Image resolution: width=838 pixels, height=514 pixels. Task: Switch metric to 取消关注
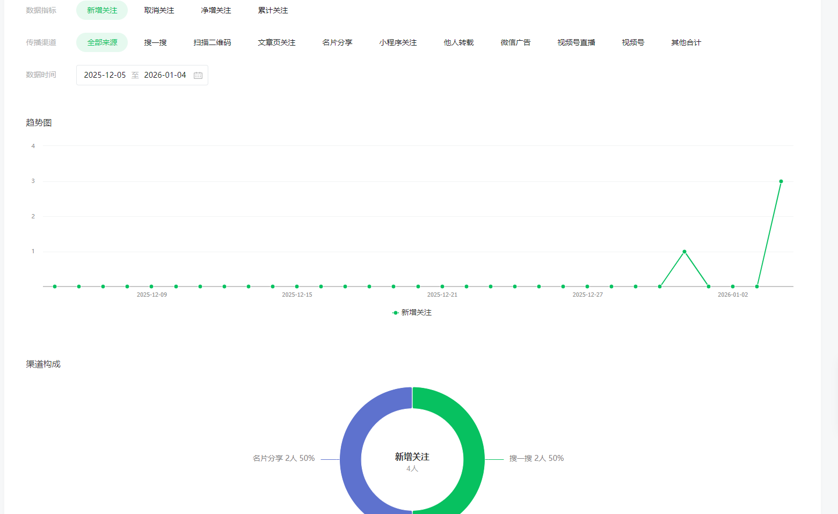coord(159,11)
